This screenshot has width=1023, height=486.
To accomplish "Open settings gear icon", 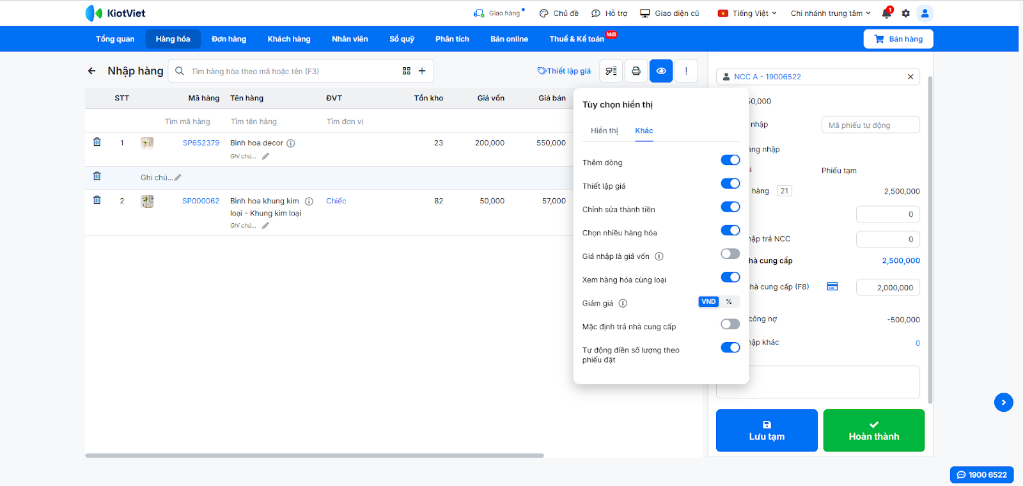I will [905, 13].
